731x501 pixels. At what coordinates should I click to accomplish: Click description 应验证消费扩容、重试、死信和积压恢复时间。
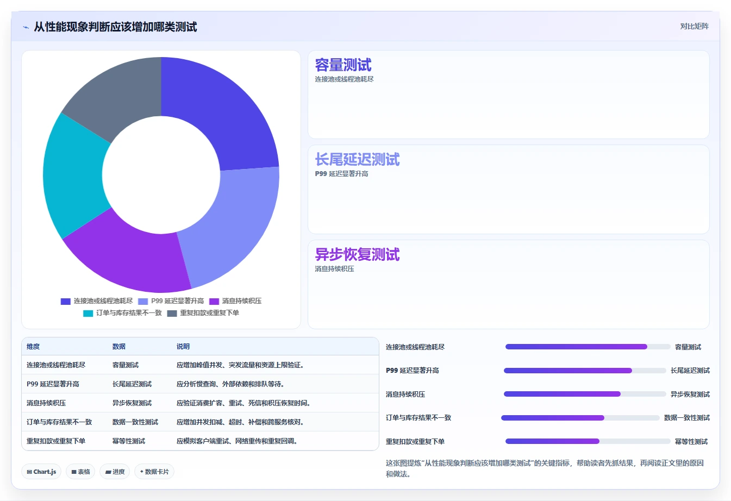click(245, 403)
